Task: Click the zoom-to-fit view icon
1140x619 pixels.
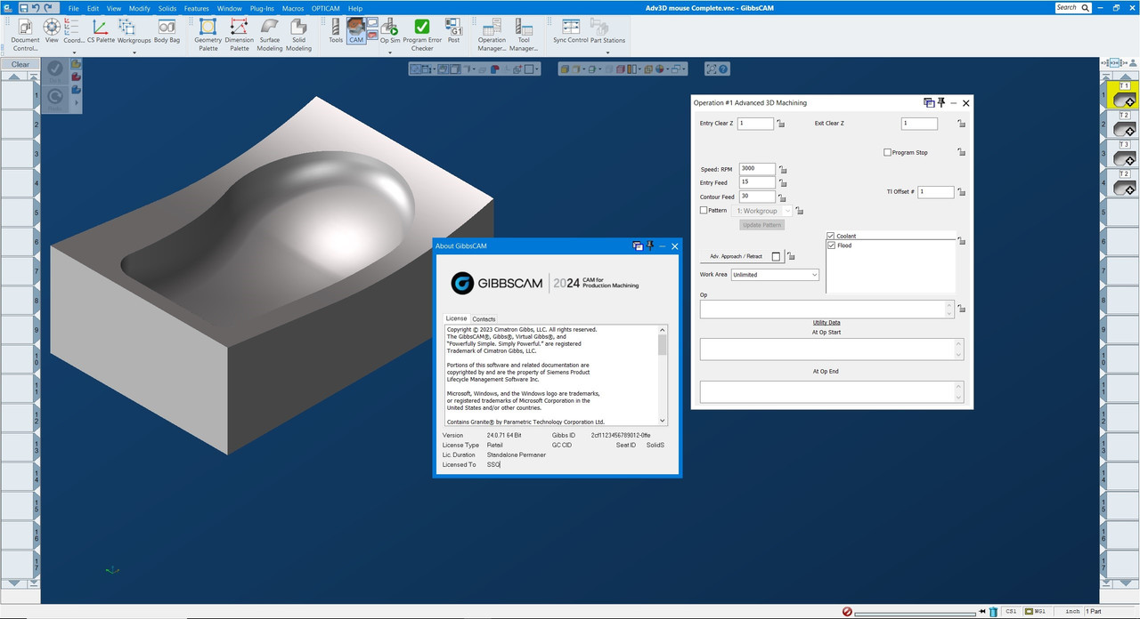Action: pyautogui.click(x=711, y=68)
